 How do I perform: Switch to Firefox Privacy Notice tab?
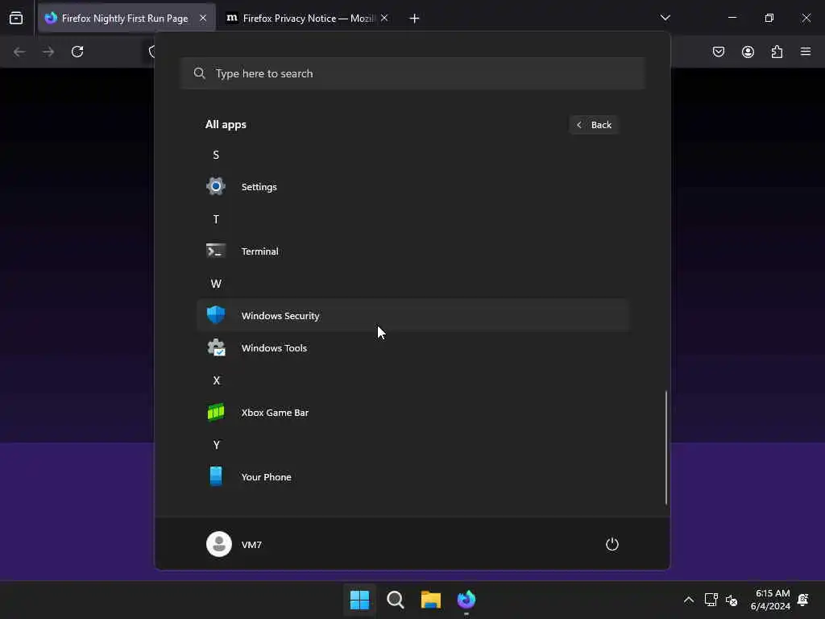pos(308,19)
